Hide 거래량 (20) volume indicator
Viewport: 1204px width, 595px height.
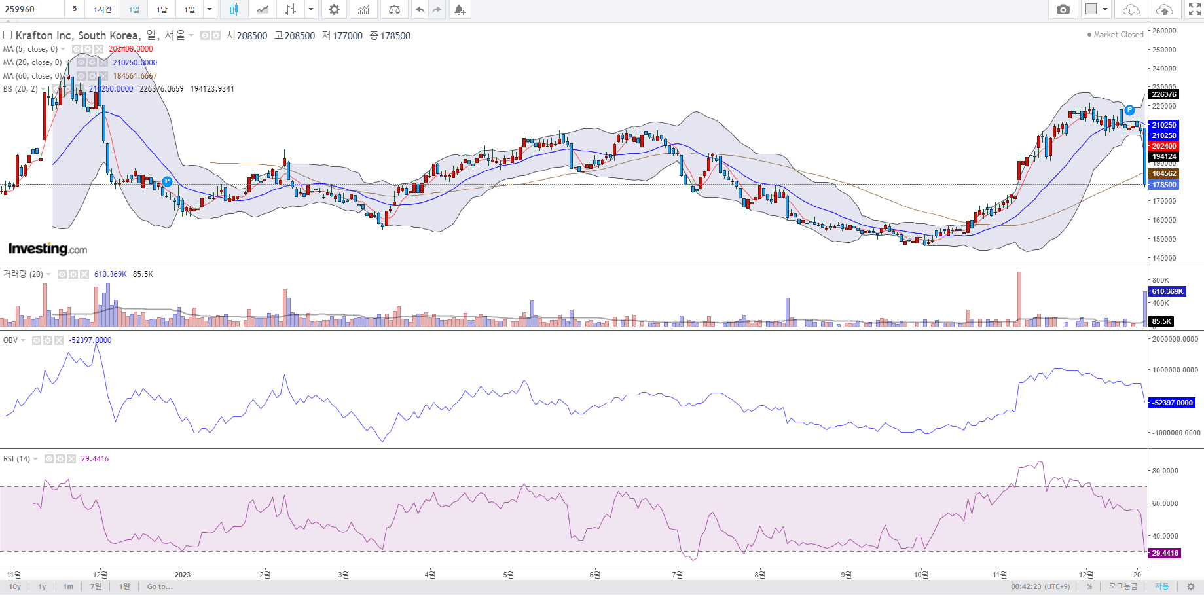click(x=62, y=274)
